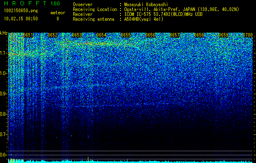256x163 pixels.
Task: Click the Ovserver field label
Action: (x=83, y=5)
